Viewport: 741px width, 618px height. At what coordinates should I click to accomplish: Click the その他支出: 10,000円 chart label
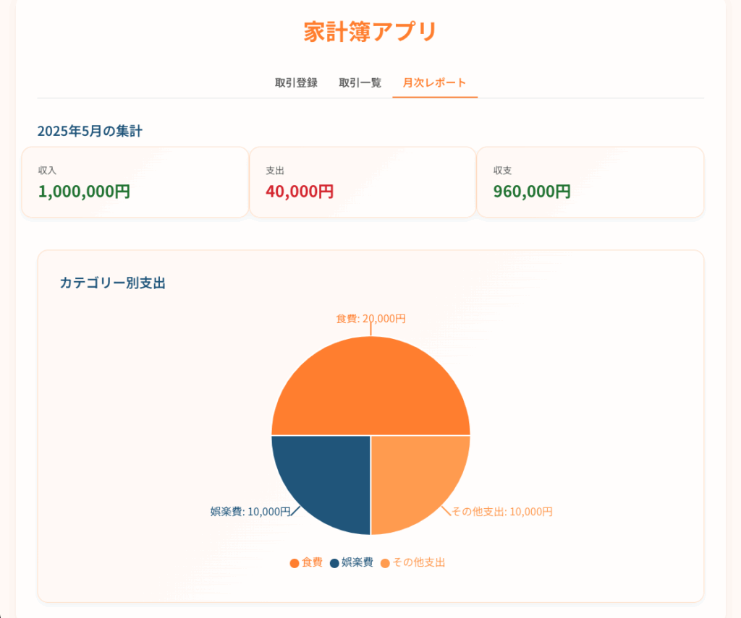[502, 512]
